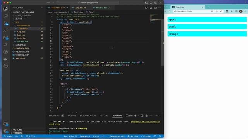This screenshot has height=139, width=248.
Task: Open index.tsx in the file tree
Action: click(x=22, y=39)
